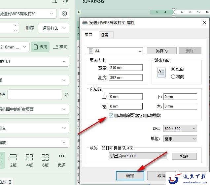Click the 另存为 button
210x185 pixels.
(x=162, y=51)
